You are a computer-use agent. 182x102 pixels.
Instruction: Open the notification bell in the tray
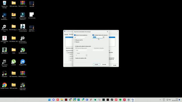pos(179,100)
